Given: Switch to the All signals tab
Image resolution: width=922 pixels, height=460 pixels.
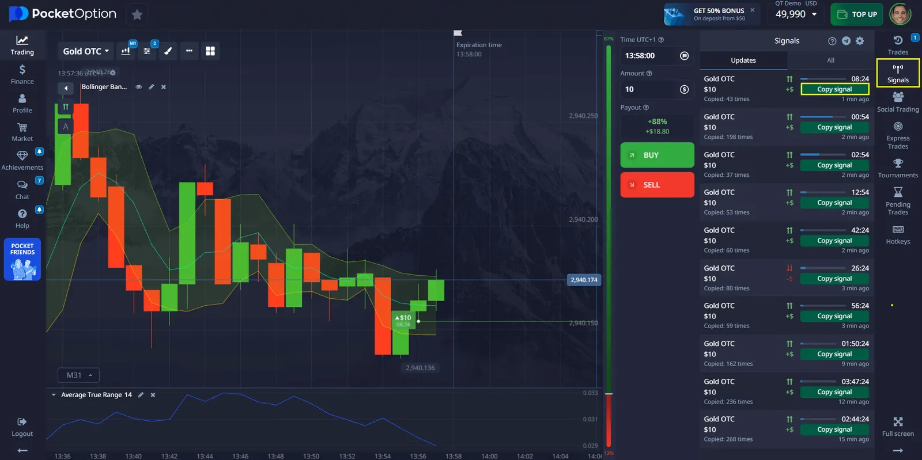Looking at the screenshot, I should pos(830,60).
